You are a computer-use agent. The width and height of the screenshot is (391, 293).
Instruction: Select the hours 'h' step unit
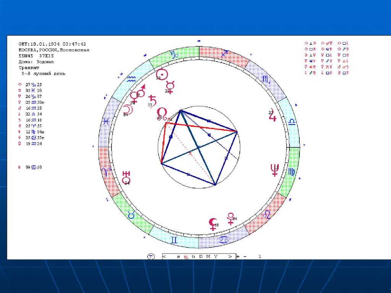[x=193, y=256]
